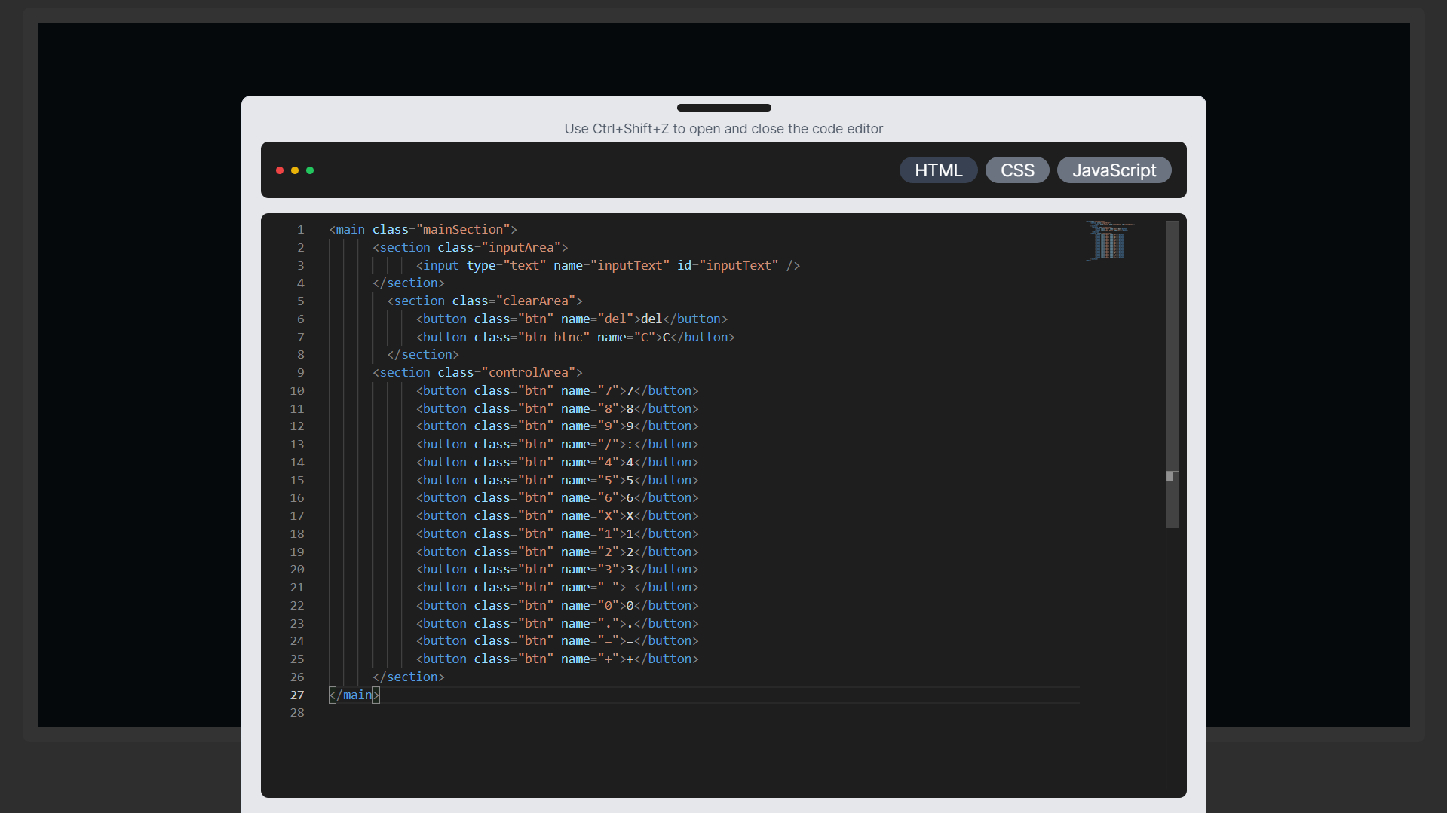The image size is (1447, 813).
Task: Click the red window dot
Action: pos(280,170)
